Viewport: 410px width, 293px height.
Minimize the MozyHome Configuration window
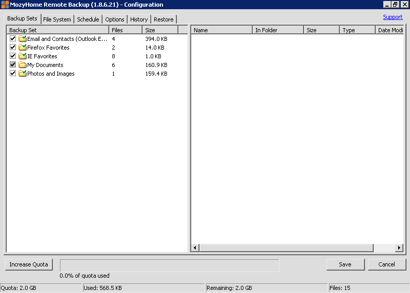pyautogui.click(x=387, y=5)
